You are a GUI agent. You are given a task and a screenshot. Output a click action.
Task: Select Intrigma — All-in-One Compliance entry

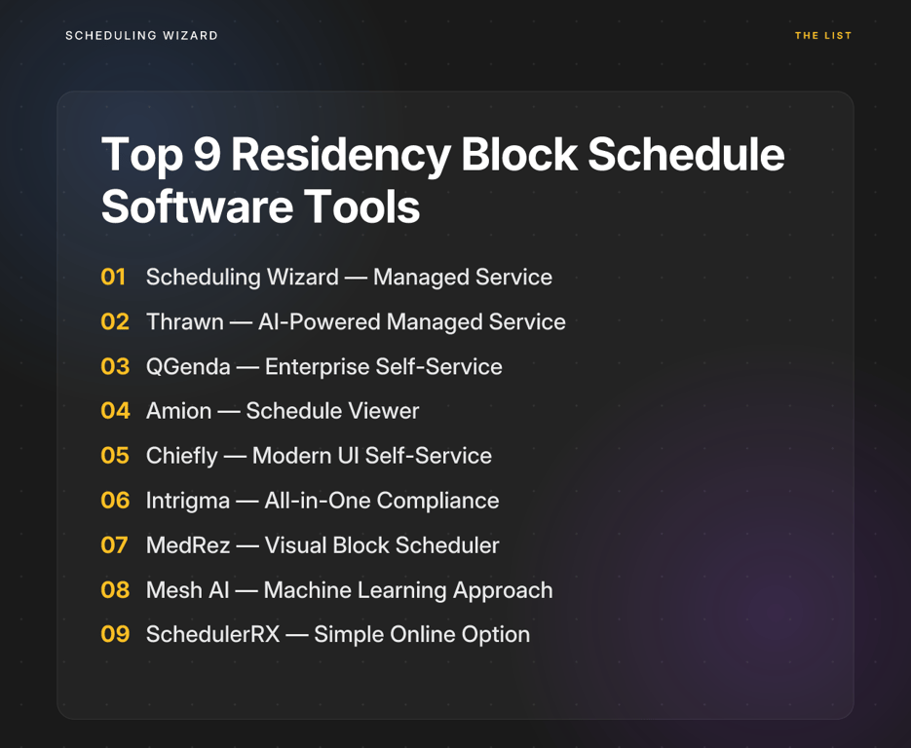point(323,500)
